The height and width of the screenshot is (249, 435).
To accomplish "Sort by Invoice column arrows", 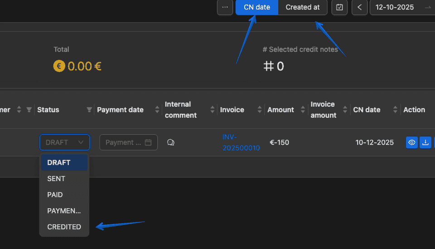I will point(260,110).
